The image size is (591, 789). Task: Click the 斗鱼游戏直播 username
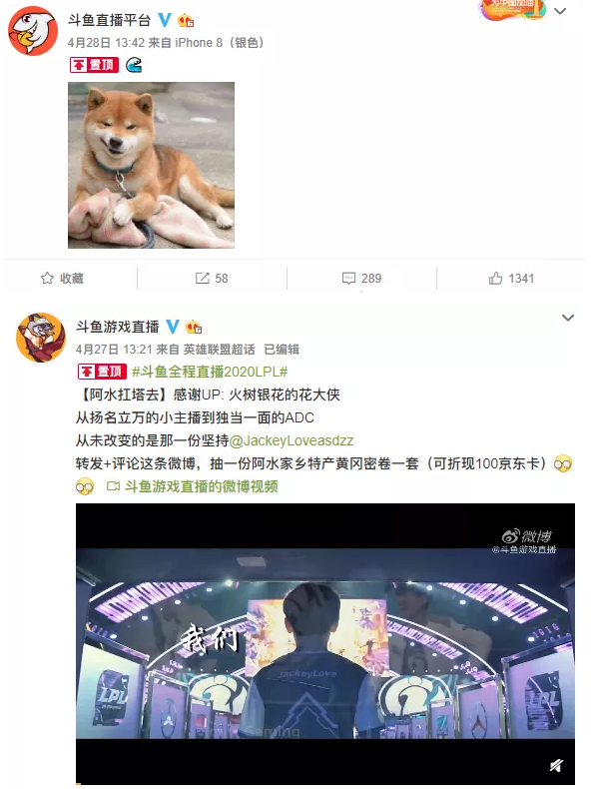(117, 327)
